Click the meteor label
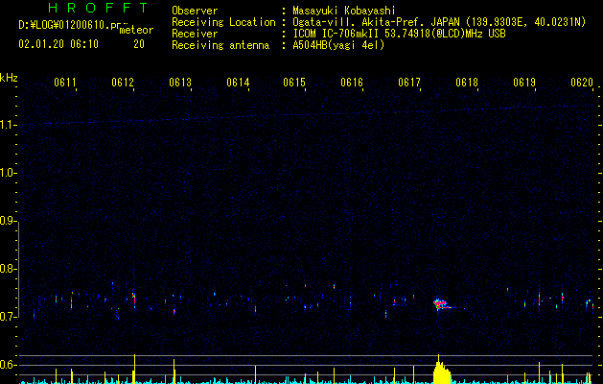The image size is (603, 384). (136, 30)
